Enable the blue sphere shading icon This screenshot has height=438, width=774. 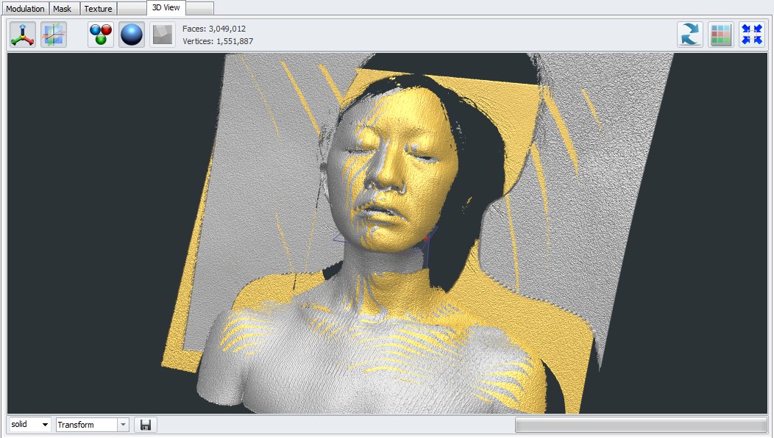132,35
